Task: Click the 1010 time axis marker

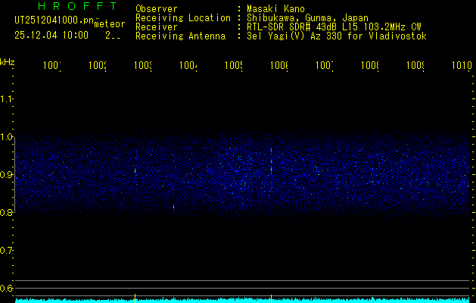Action: (459, 67)
